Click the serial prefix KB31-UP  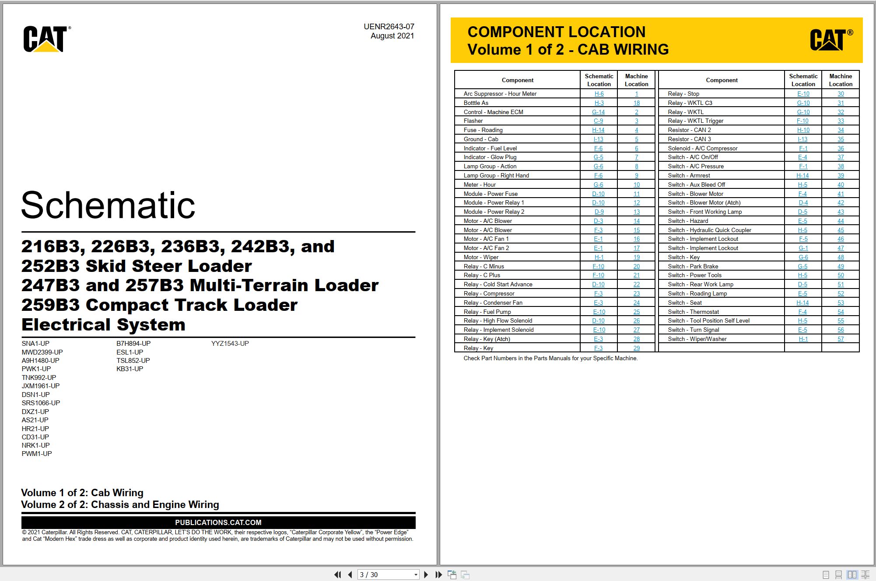coord(130,369)
